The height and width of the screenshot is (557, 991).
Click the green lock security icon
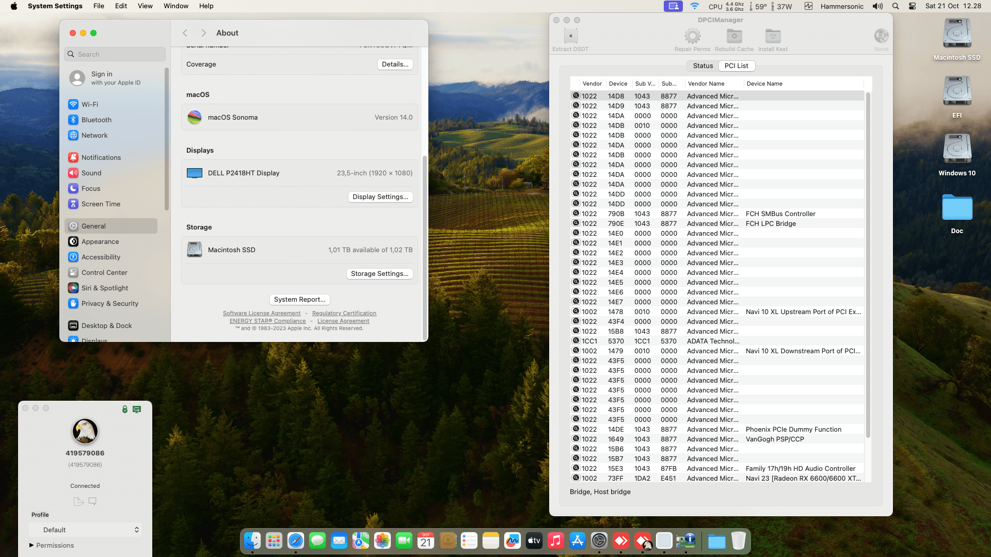click(124, 409)
